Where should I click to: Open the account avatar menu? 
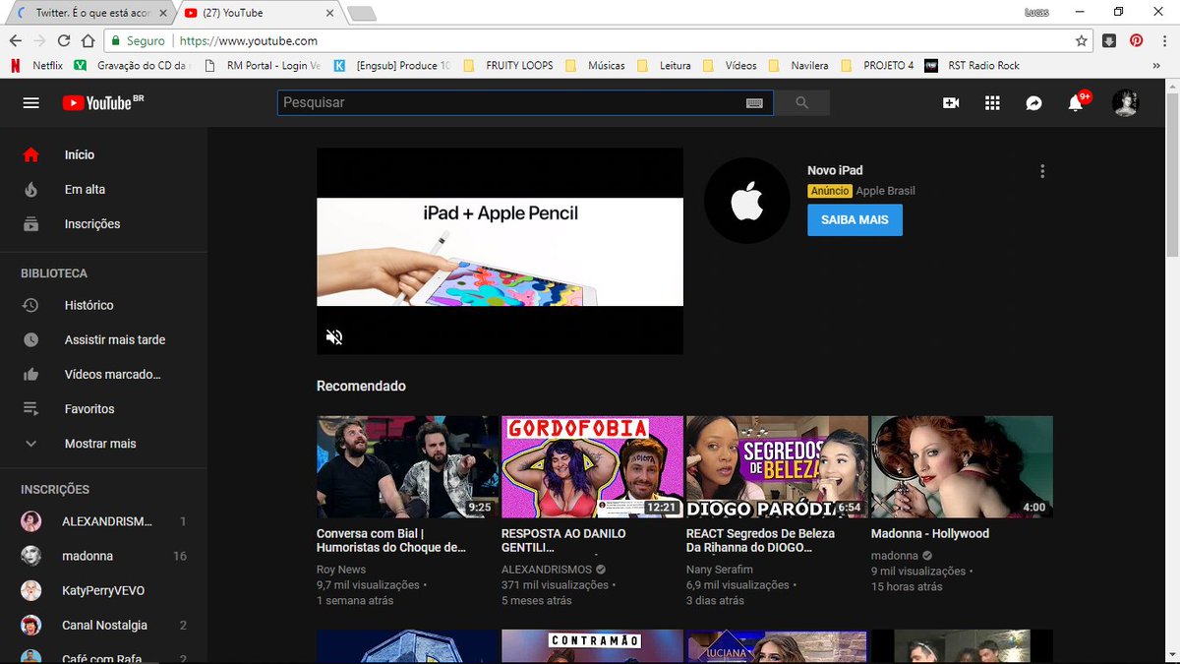click(1125, 103)
